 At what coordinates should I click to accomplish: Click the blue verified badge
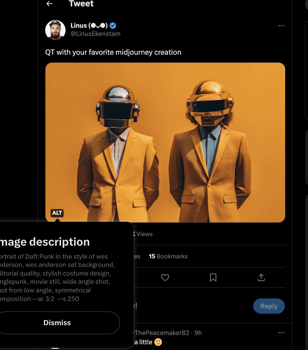pos(113,25)
